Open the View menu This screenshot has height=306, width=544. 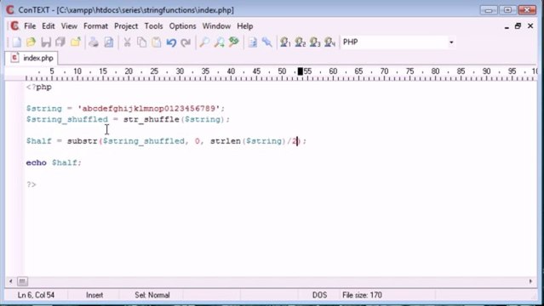(69, 26)
